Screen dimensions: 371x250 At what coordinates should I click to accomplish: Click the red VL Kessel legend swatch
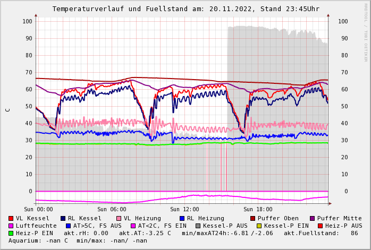click(11, 218)
